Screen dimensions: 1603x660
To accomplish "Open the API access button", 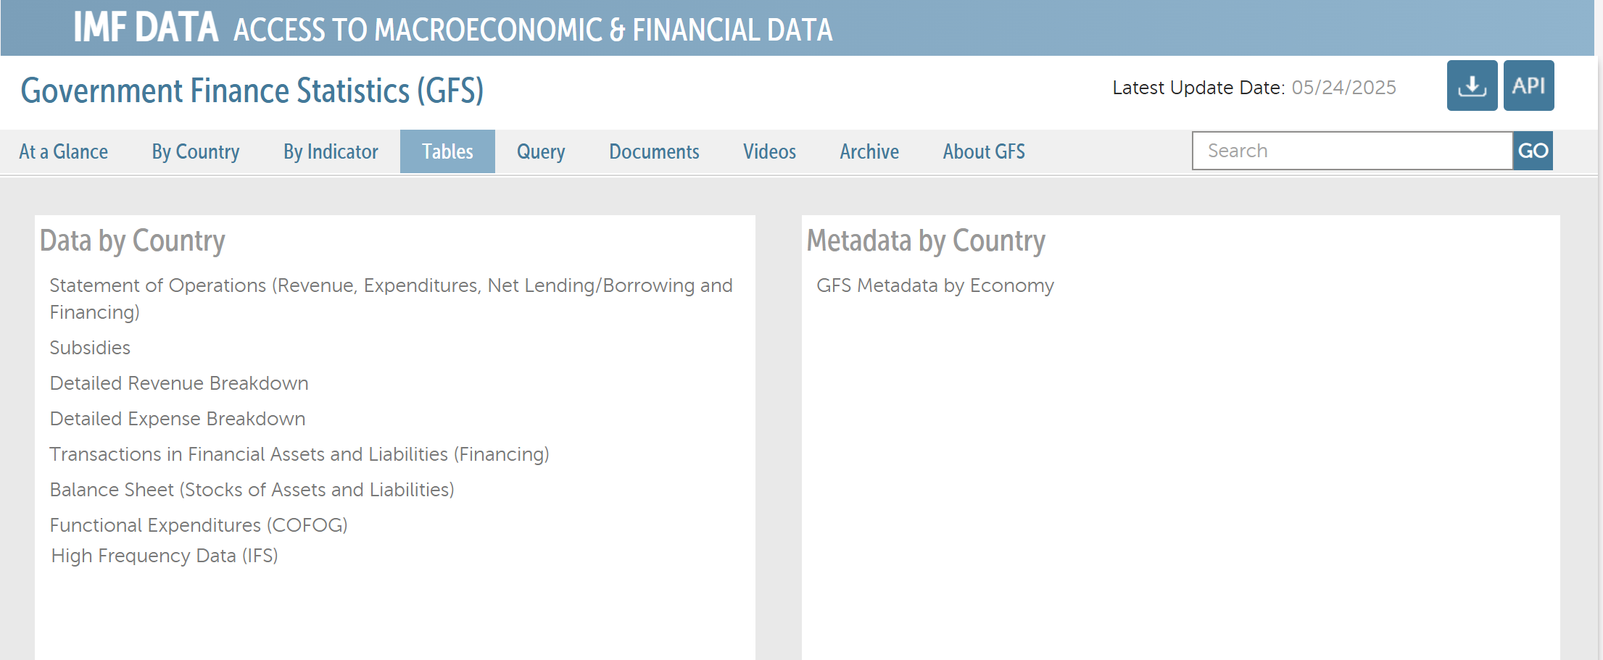I will click(x=1528, y=85).
